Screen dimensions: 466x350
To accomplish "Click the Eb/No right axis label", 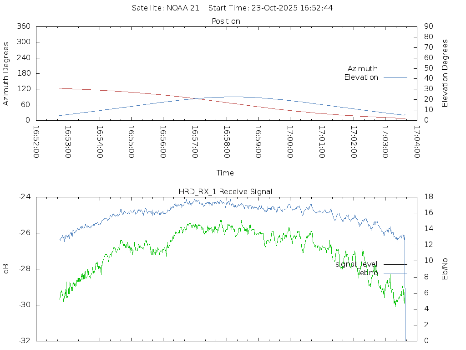I will coord(445,269).
